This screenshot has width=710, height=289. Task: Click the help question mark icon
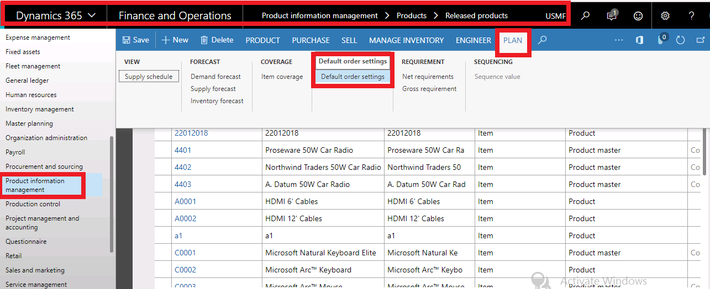coord(691,16)
